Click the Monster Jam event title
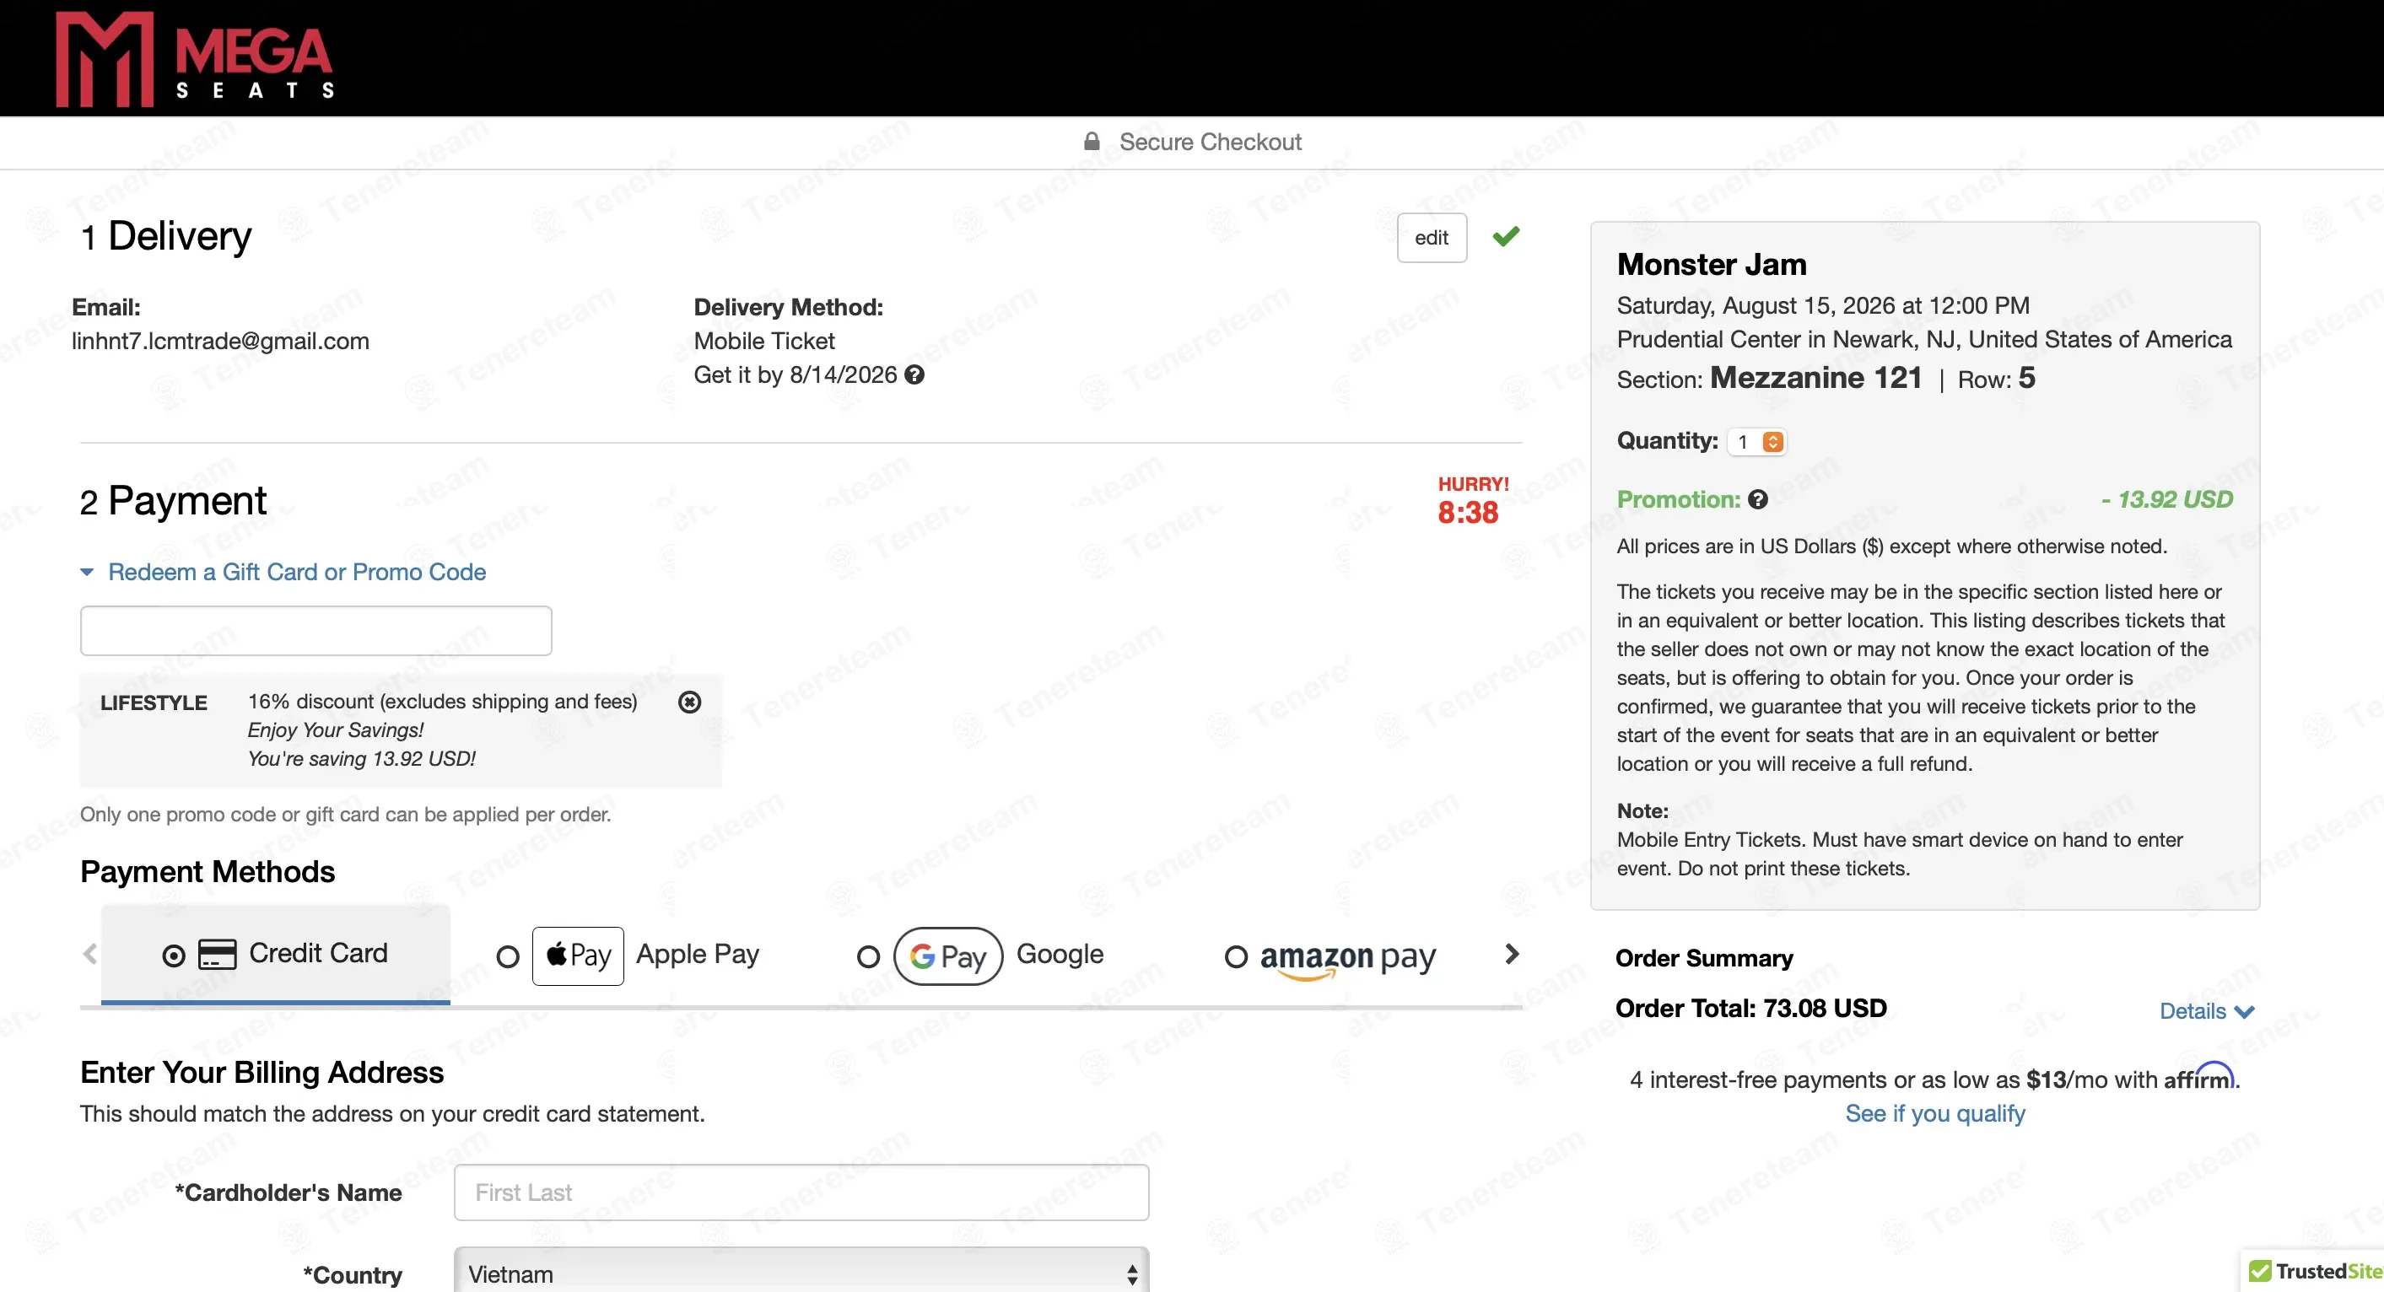The width and height of the screenshot is (2384, 1292). (x=1711, y=265)
